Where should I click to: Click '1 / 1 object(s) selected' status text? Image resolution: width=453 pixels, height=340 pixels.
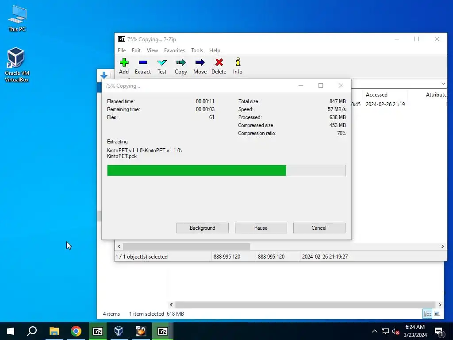142,256
